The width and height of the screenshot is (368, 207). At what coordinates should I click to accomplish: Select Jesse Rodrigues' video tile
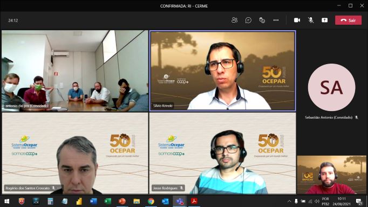pyautogui.click(x=222, y=153)
